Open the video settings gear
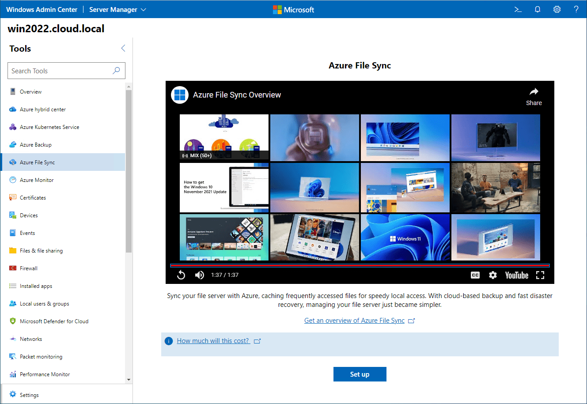This screenshot has width=587, height=404. (493, 275)
